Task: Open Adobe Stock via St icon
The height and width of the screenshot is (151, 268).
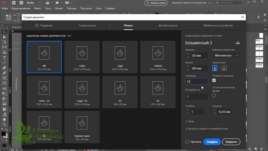Action: 21,3
